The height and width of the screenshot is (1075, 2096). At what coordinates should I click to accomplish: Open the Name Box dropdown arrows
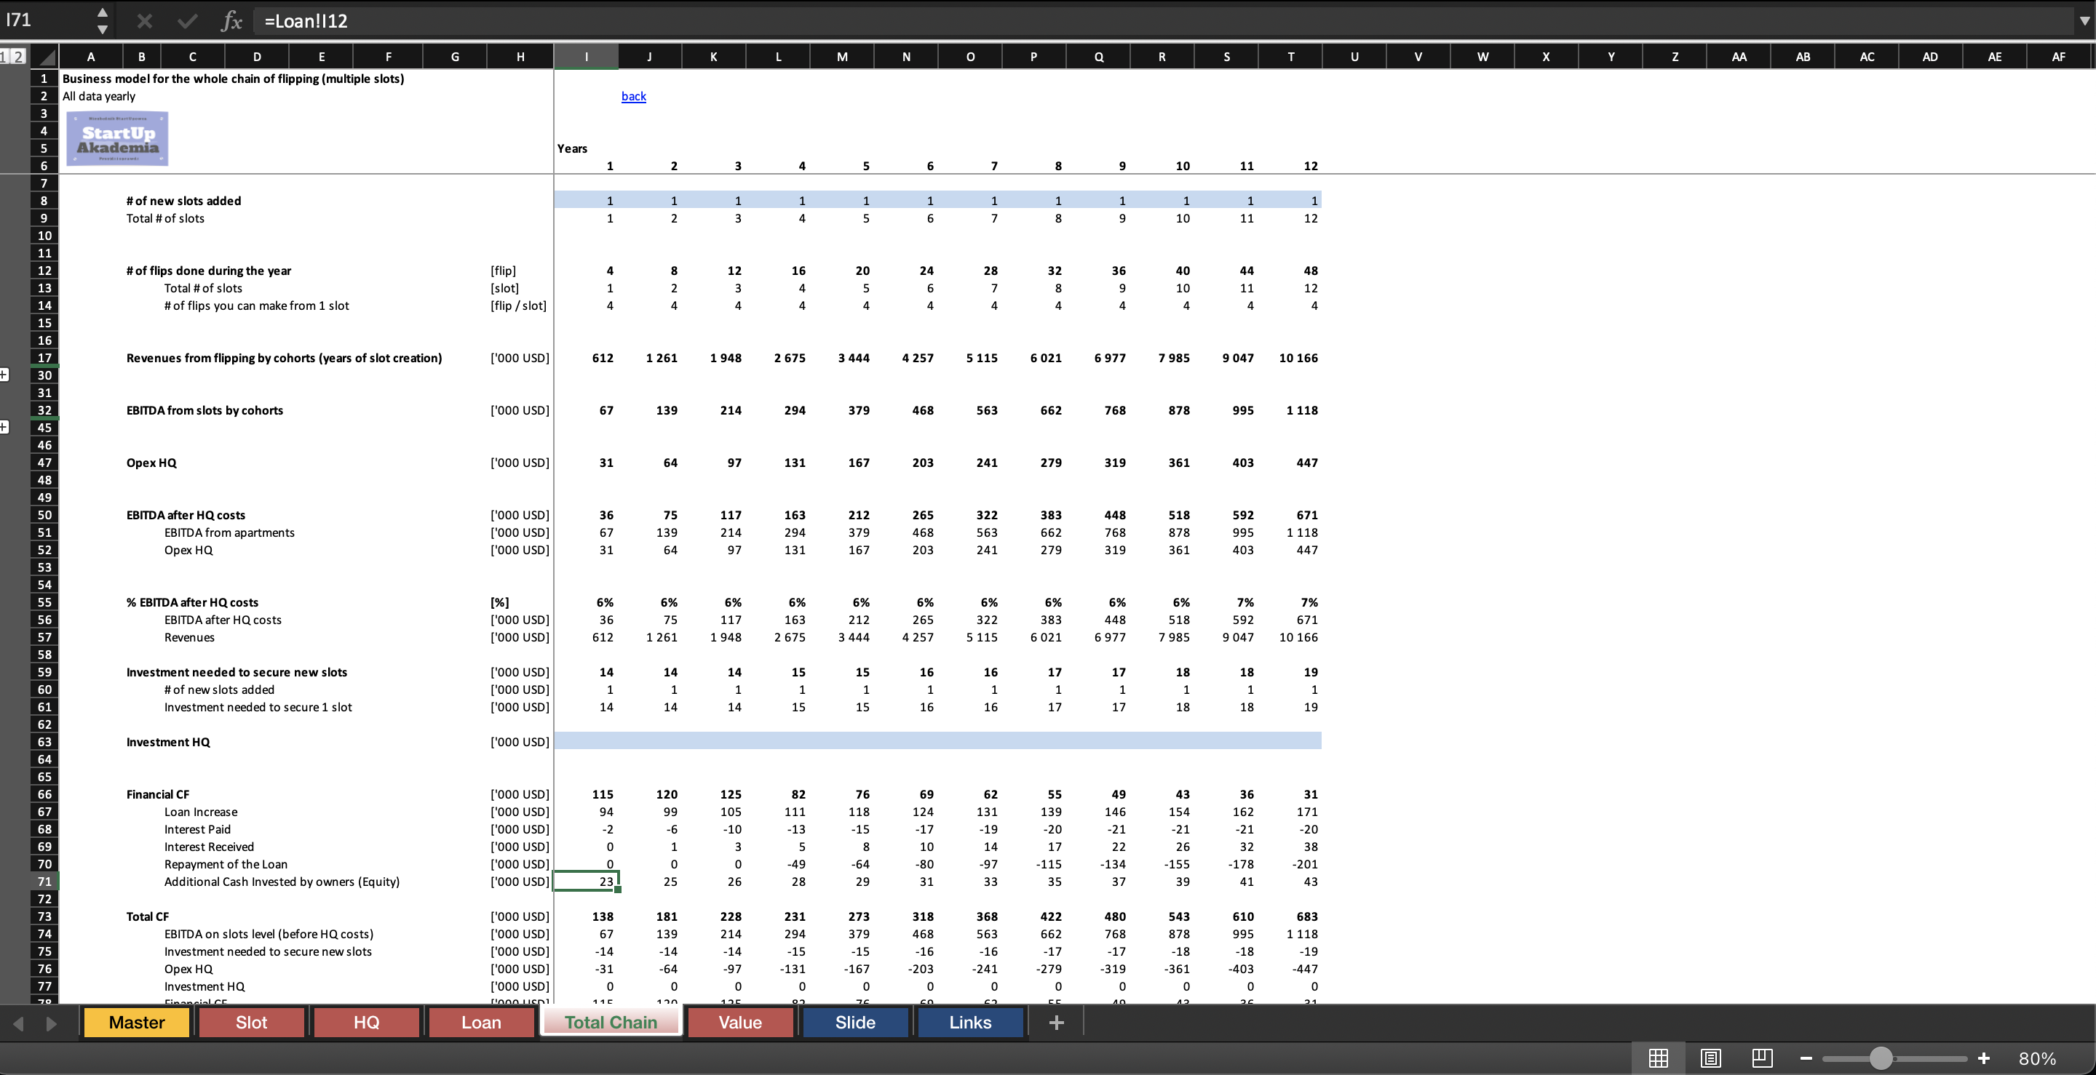103,20
